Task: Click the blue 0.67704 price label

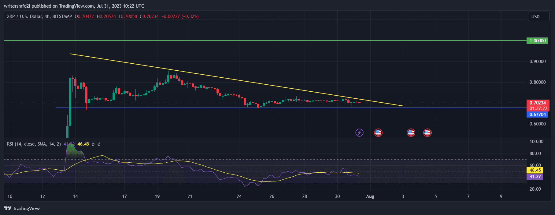Action: pos(537,115)
